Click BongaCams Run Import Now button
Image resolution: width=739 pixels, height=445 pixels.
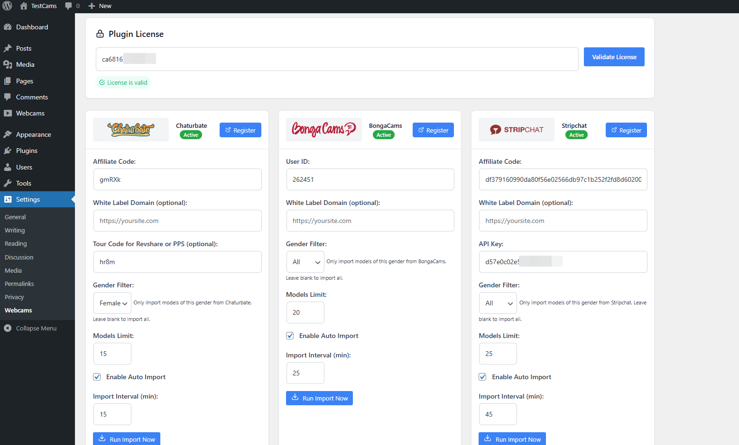pyautogui.click(x=319, y=398)
